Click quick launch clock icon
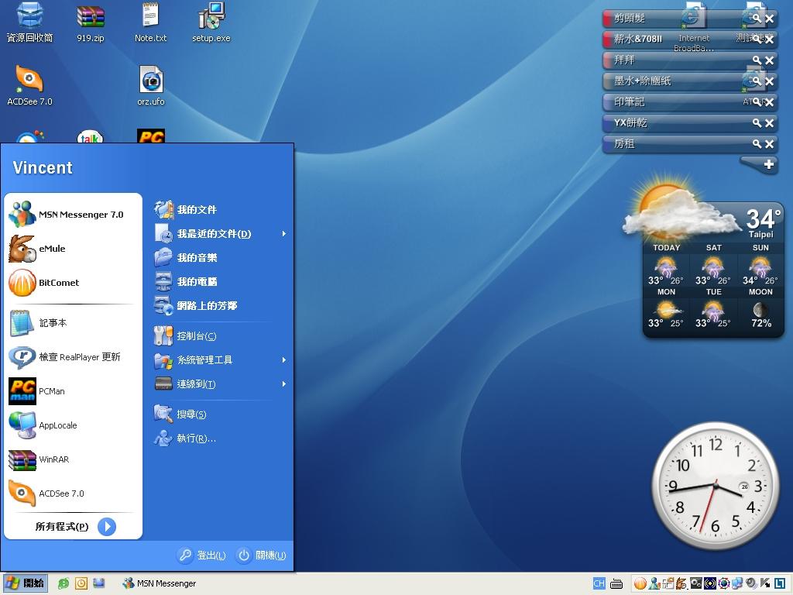 click(81, 583)
